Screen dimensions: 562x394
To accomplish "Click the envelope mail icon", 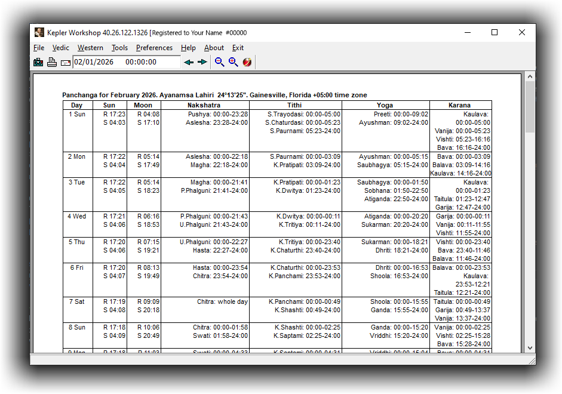I will [x=65, y=62].
